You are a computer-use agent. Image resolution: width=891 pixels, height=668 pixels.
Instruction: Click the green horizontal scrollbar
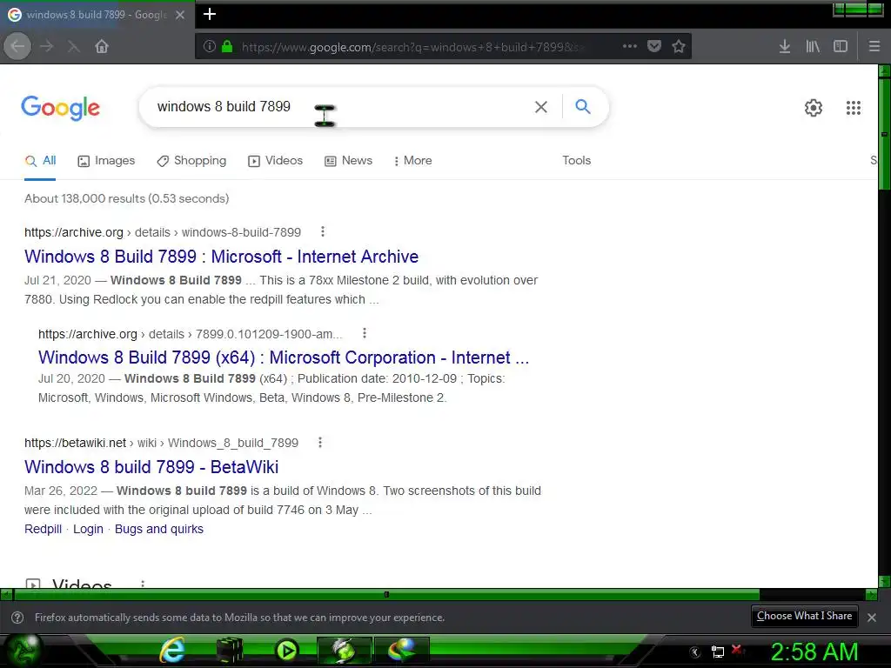click(x=386, y=595)
